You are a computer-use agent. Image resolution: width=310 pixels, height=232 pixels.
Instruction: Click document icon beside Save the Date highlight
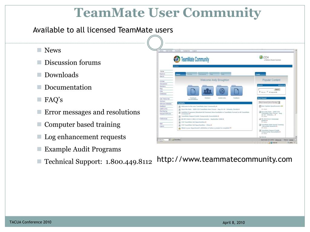click(180, 109)
